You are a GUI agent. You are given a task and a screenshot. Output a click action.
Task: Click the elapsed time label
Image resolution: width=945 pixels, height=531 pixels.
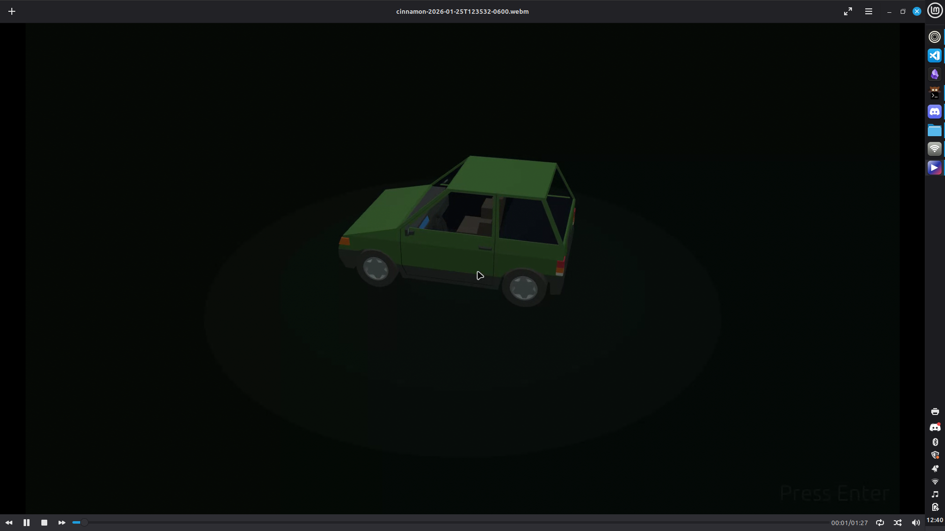849,523
